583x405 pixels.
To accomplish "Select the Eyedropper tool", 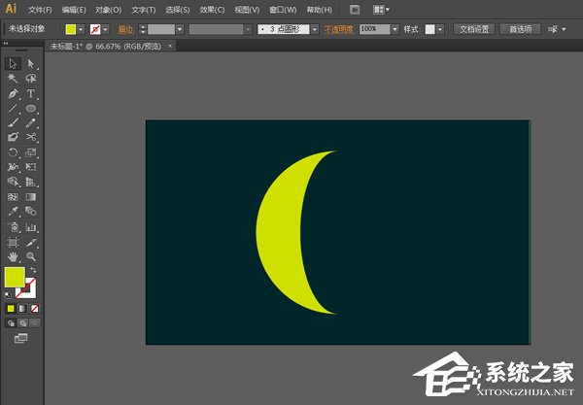I will [x=13, y=212].
